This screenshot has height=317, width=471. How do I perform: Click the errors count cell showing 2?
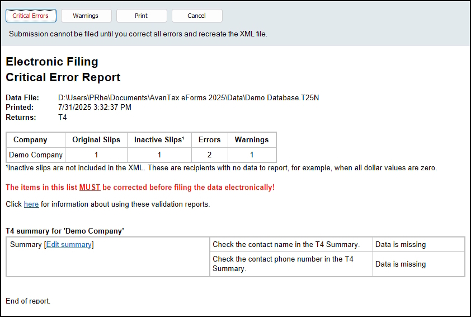tap(209, 155)
